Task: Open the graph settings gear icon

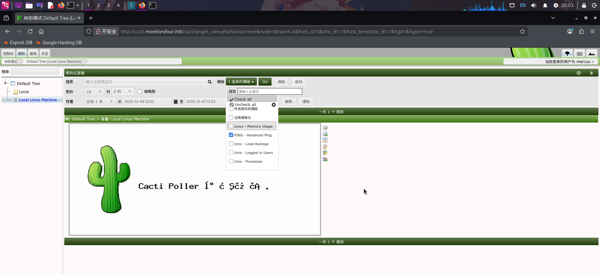Action: (x=325, y=128)
